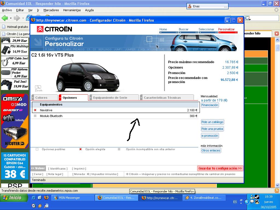
Task: Click the Imprimir link
Action: click(79, 168)
